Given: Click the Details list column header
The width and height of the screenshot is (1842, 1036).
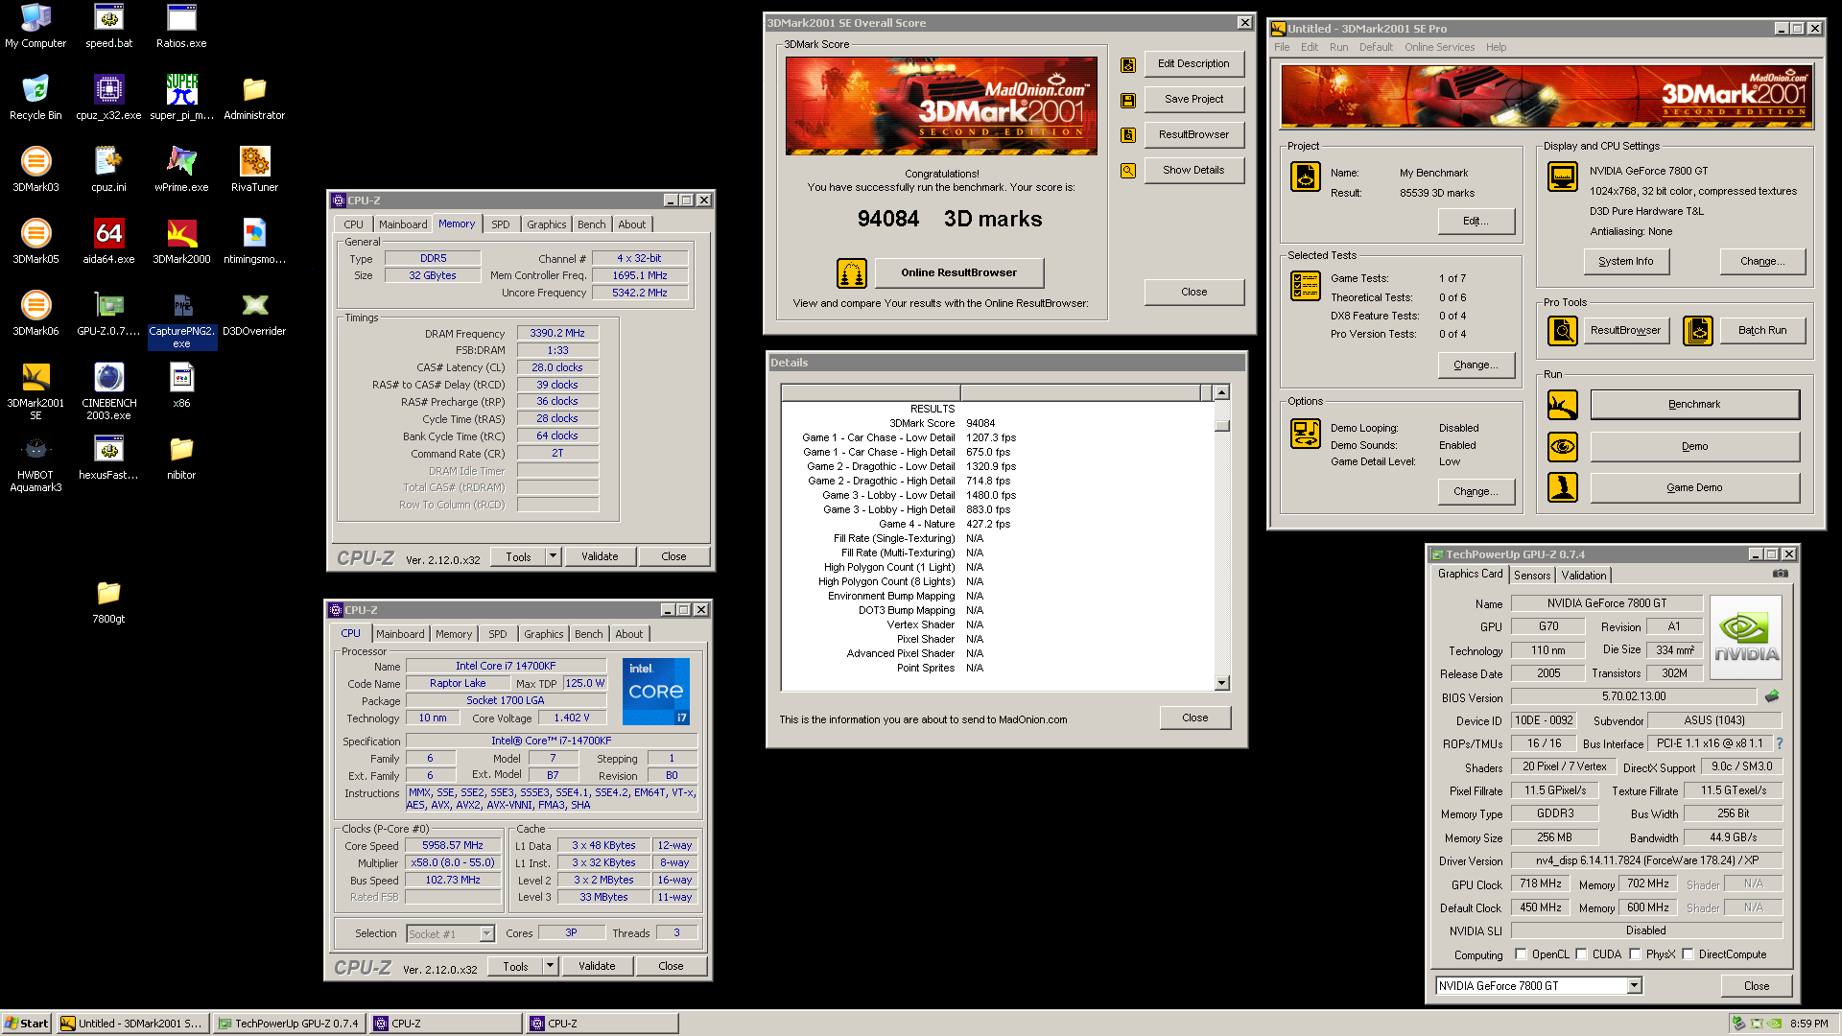Looking at the screenshot, I should click(x=998, y=392).
